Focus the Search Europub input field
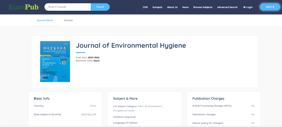The image size is (282, 127). click(68, 7)
